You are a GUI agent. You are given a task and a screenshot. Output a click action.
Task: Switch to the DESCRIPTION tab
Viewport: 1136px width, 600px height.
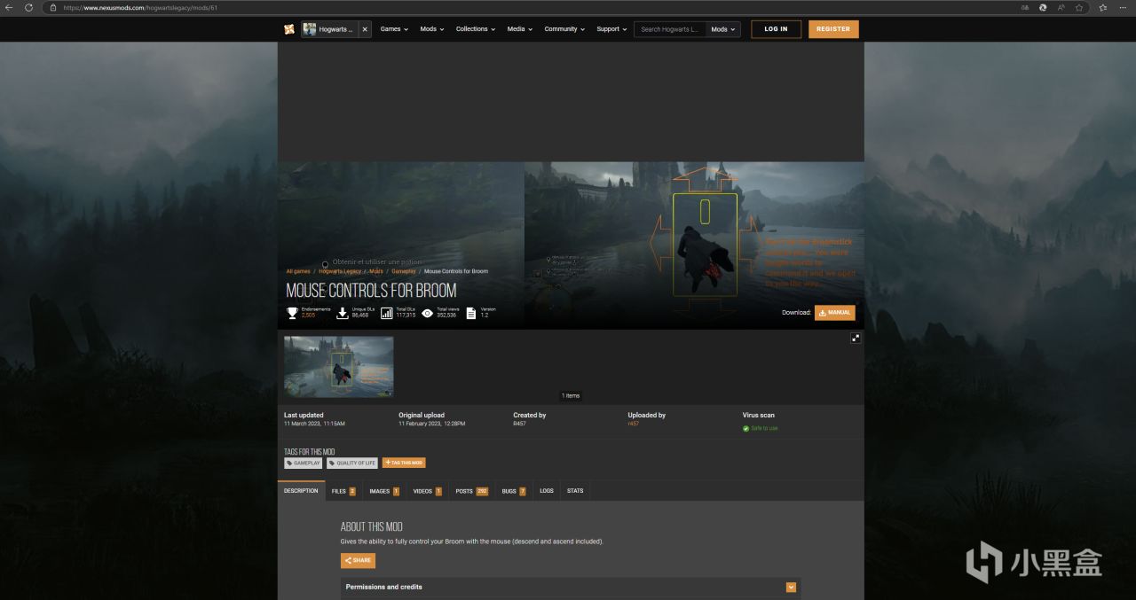301,491
